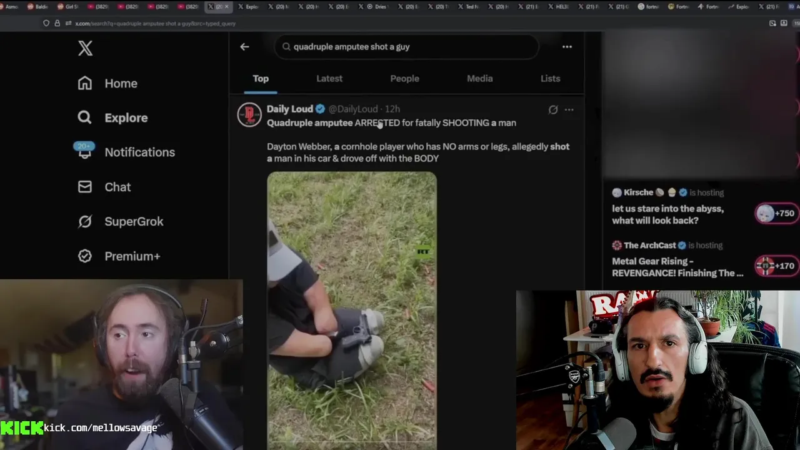The width and height of the screenshot is (800, 450).
Task: Launch SuperGrok from the sidebar
Action: 120,221
